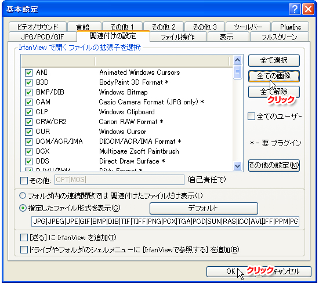Select 指定したファイル形式を表示(C) radio button
This screenshot has height=283, width=319.
(23, 208)
